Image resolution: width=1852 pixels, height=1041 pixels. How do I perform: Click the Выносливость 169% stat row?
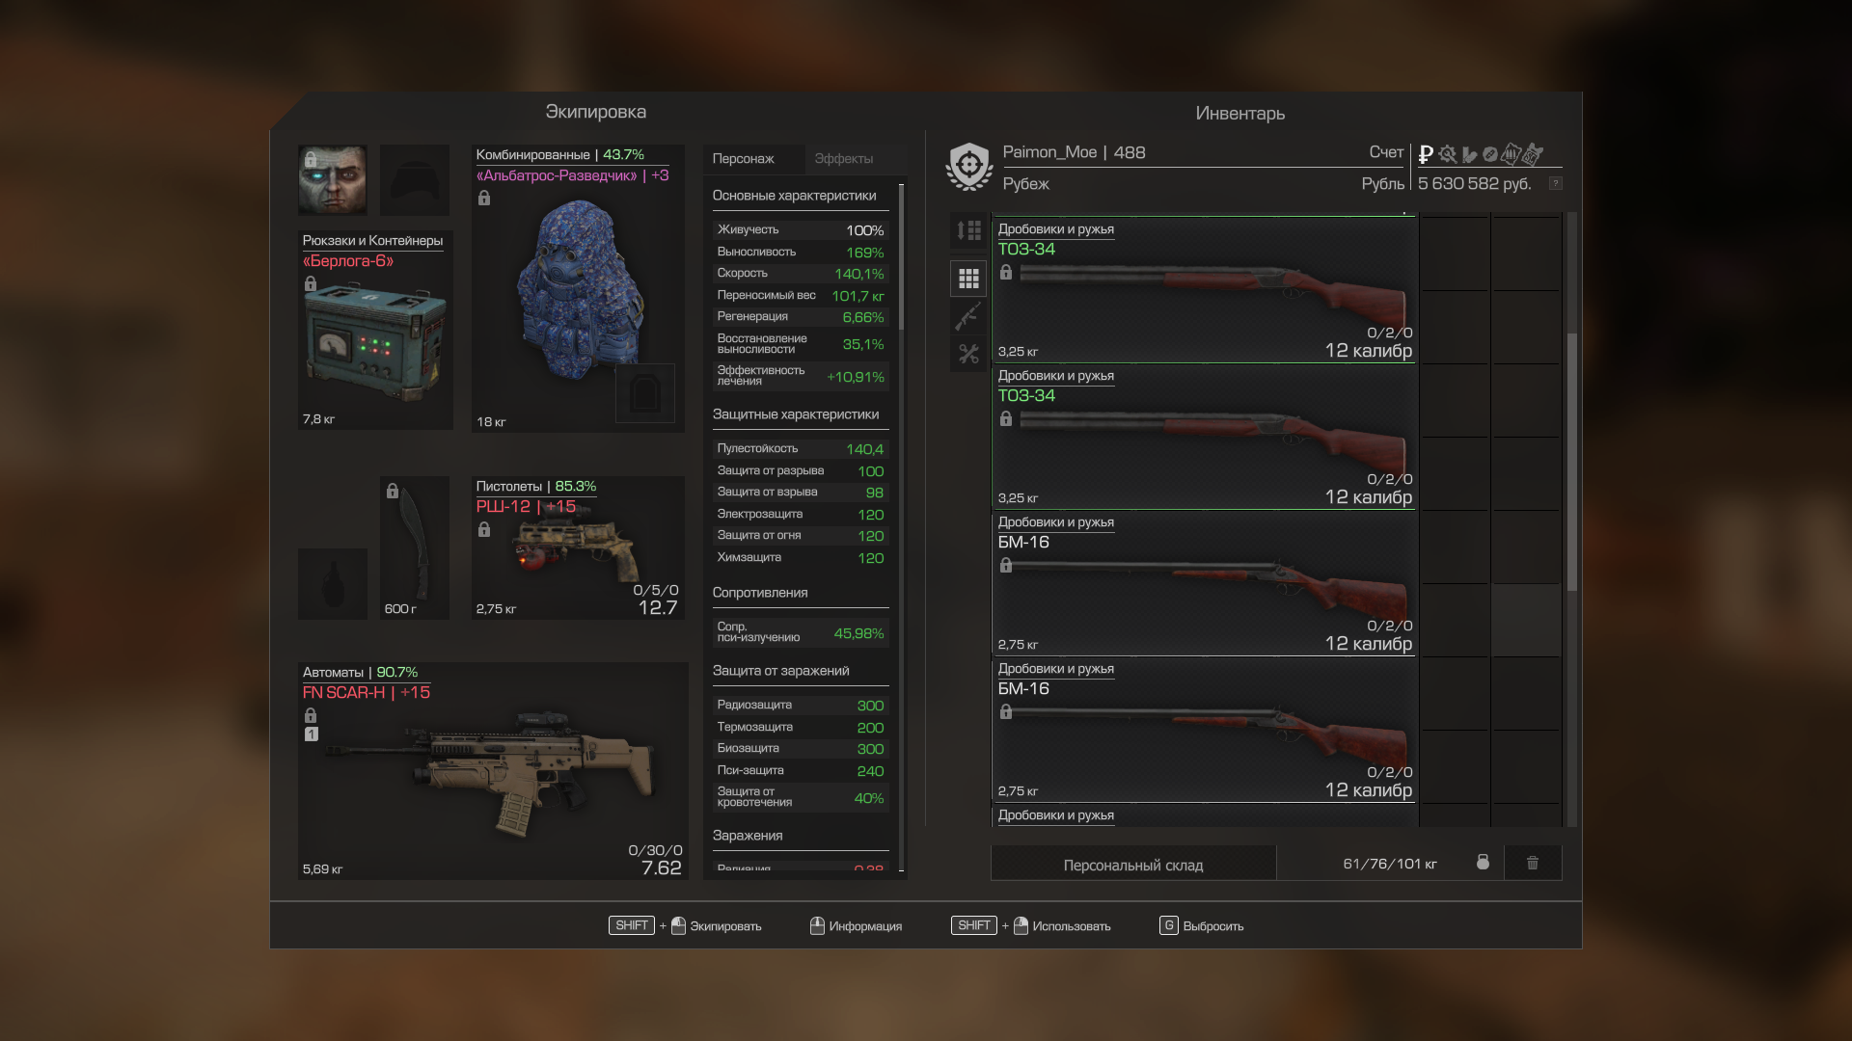801,252
